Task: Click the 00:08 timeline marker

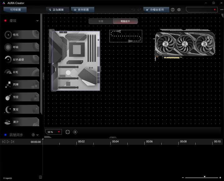Action: tap(183, 142)
